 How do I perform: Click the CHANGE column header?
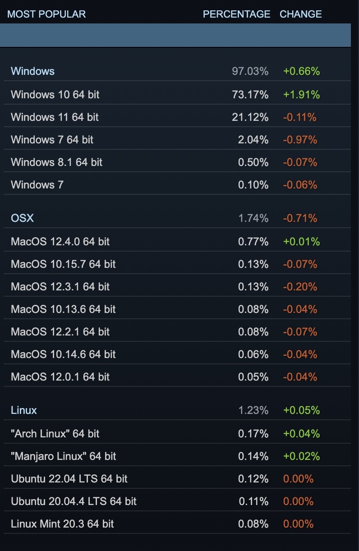point(301,14)
